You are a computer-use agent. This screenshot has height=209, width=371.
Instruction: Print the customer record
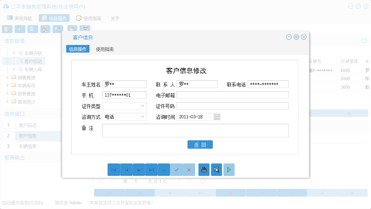coord(204,169)
